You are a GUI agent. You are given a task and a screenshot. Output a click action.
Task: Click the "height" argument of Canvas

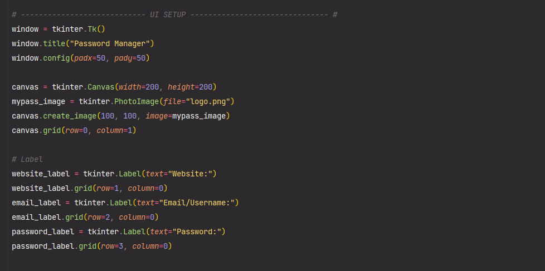[x=181, y=87]
